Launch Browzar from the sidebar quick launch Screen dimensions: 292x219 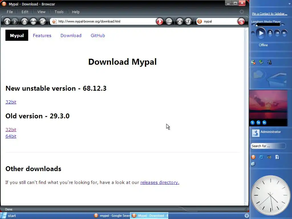(253, 157)
